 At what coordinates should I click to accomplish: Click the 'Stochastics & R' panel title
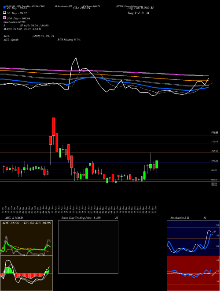(x=180, y=218)
